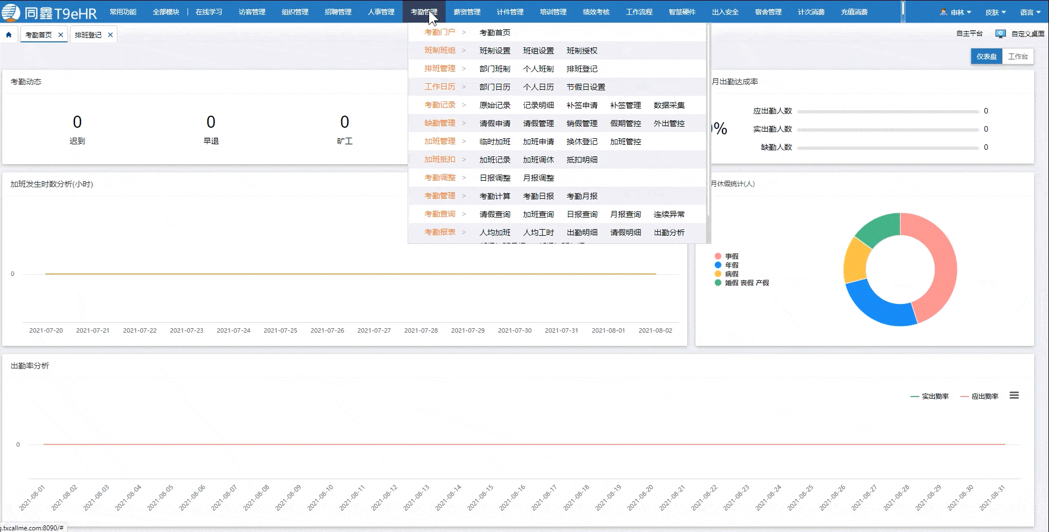1049x532 pixels.
Task: Switch to the 工作台 view button
Action: click(x=1018, y=56)
